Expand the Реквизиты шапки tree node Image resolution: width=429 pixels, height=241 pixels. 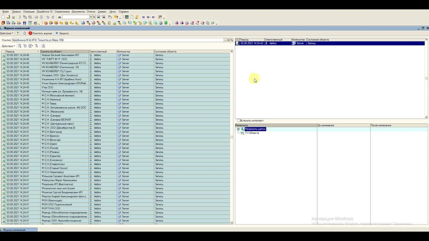238,129
